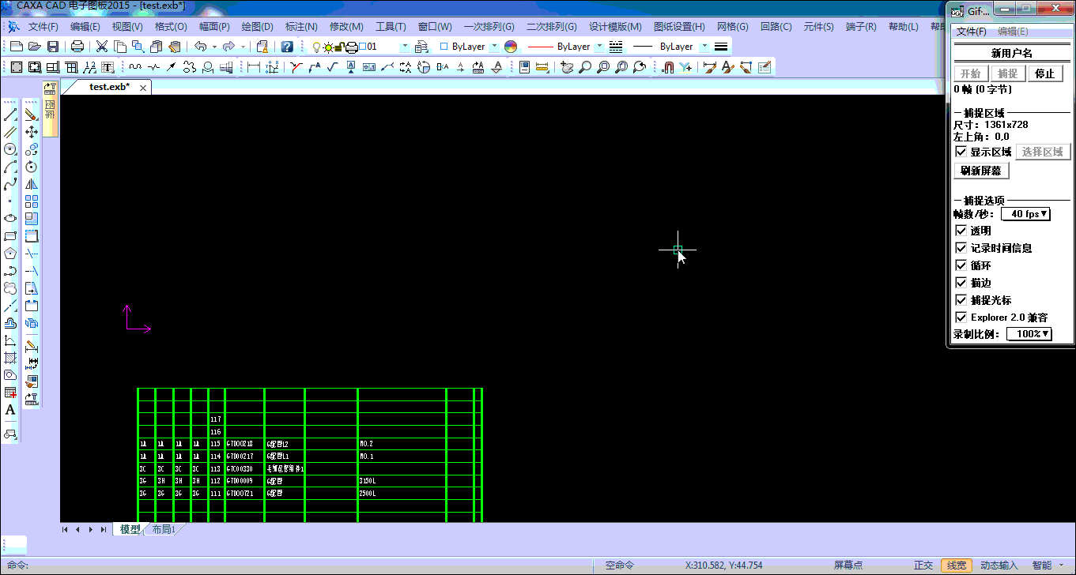This screenshot has height=575, width=1076.
Task: Select the Polygon tool
Action: coord(10,254)
